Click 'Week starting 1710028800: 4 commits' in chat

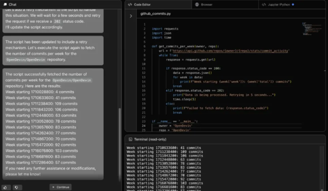(40, 92)
